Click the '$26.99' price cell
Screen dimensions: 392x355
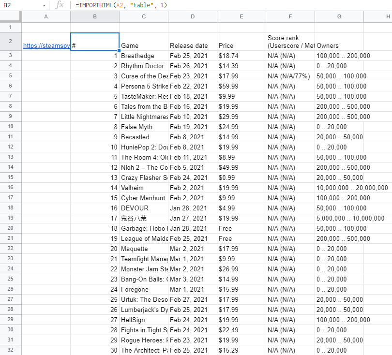241,269
